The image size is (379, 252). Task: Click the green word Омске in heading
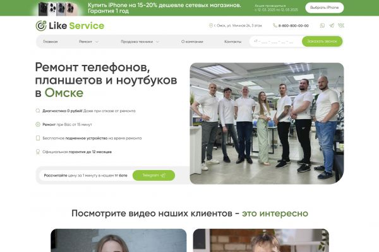pos(64,93)
